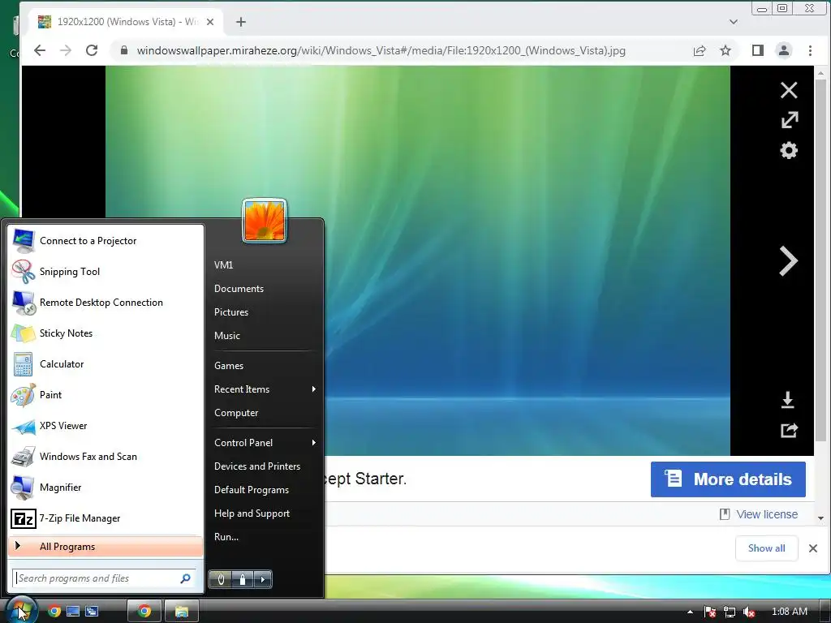Close the 1920x1200 Windows Vista tab
Image resolution: width=831 pixels, height=623 pixels.
pos(210,22)
